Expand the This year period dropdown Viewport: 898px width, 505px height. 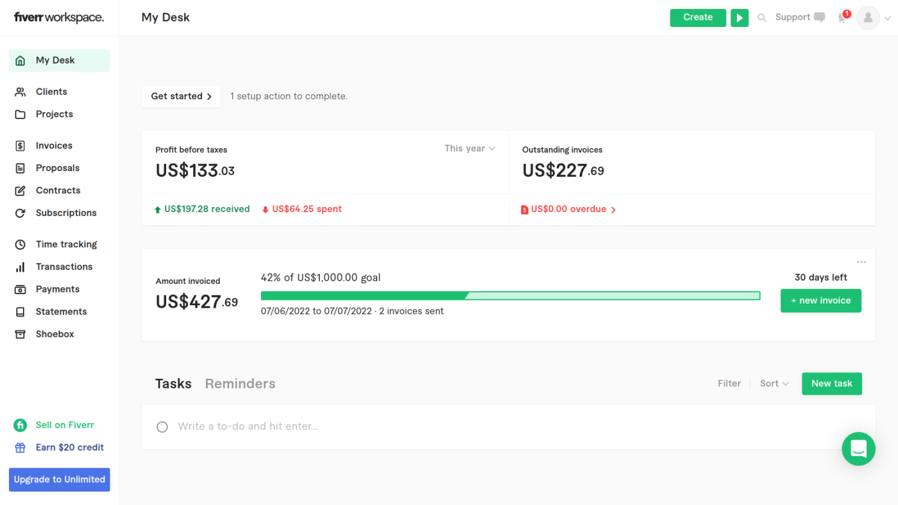470,149
